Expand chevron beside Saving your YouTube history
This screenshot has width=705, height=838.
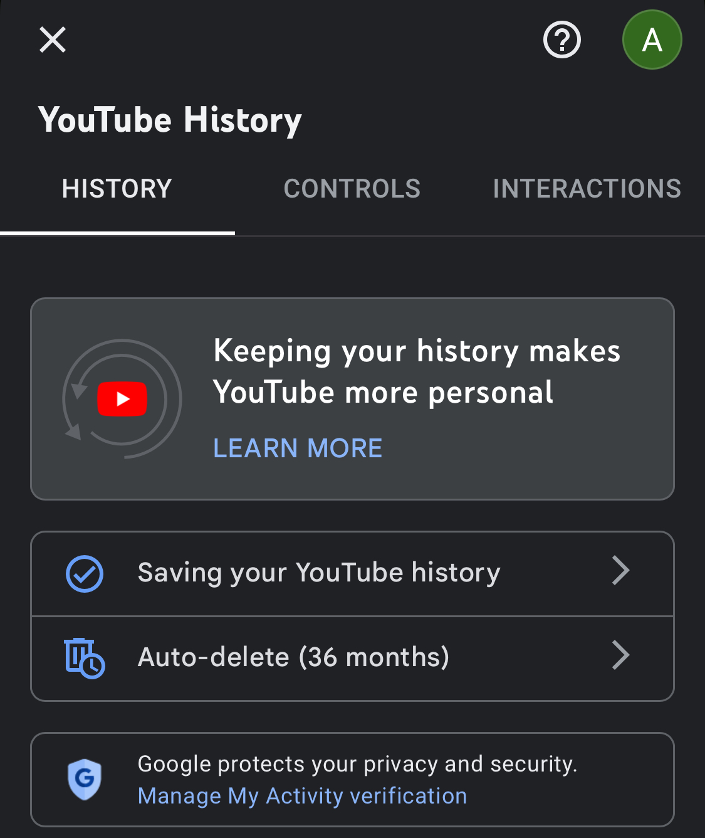[x=620, y=570]
